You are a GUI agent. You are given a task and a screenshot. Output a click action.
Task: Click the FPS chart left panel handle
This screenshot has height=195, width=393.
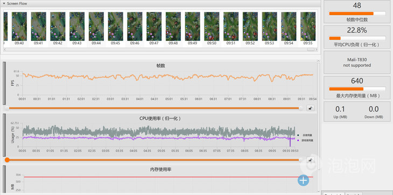(4, 83)
